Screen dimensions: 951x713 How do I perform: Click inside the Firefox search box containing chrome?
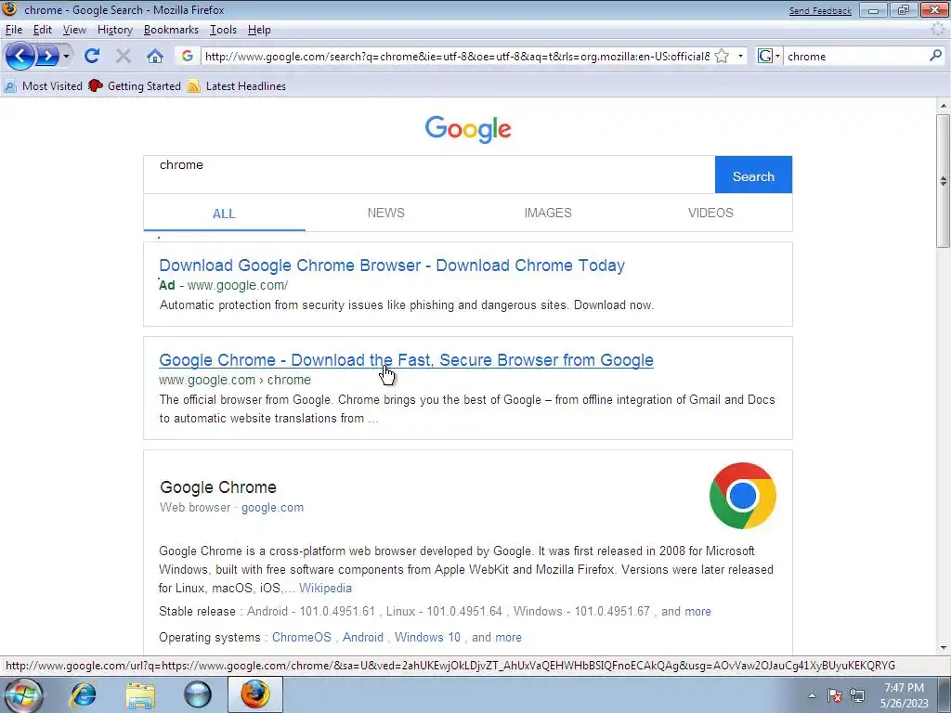855,57
